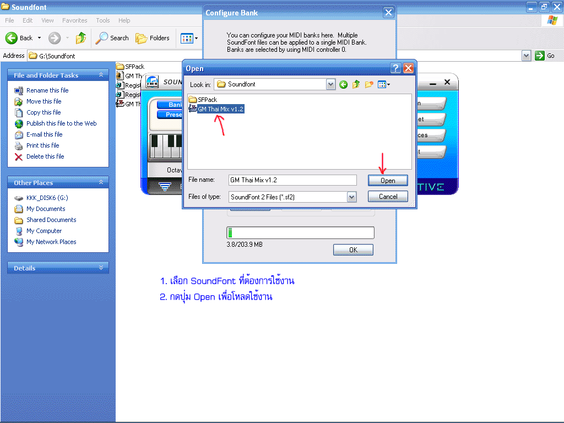Viewport: 564px width, 423px height.
Task: Expand the Explorer address bar dropdown
Action: 526,56
